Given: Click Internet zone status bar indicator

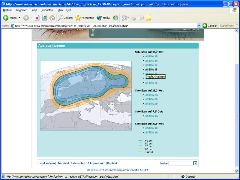Looking at the screenshot, I should click(x=188, y=177).
